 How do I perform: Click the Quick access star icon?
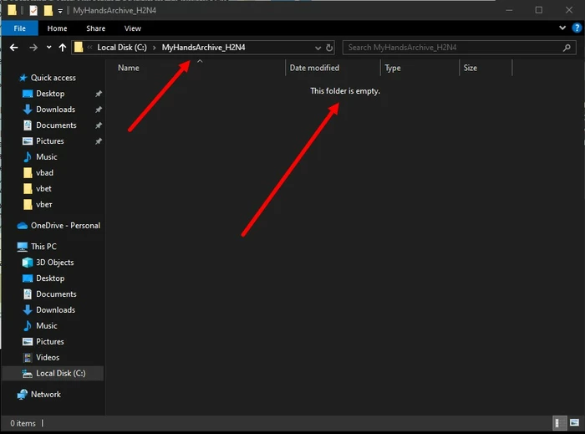pyautogui.click(x=23, y=78)
